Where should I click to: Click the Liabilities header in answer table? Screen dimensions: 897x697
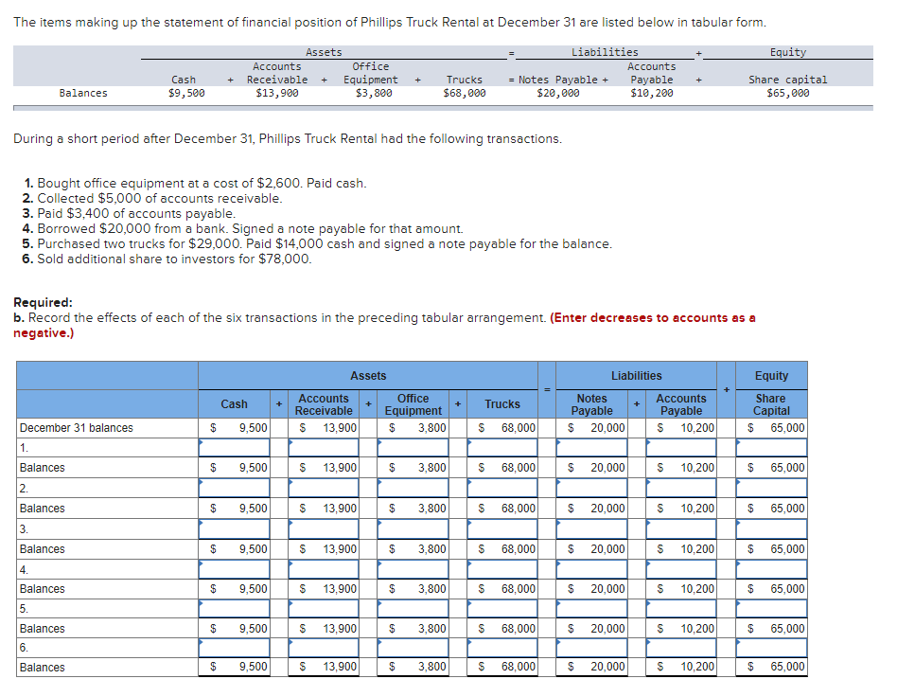[636, 376]
